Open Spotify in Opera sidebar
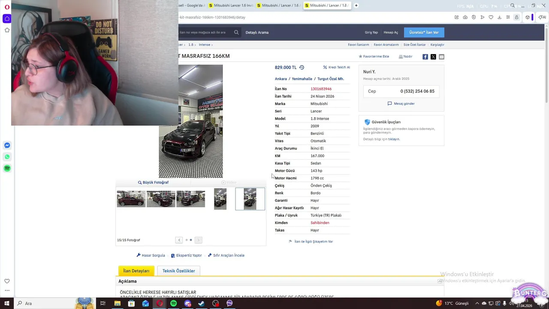 coord(7,168)
